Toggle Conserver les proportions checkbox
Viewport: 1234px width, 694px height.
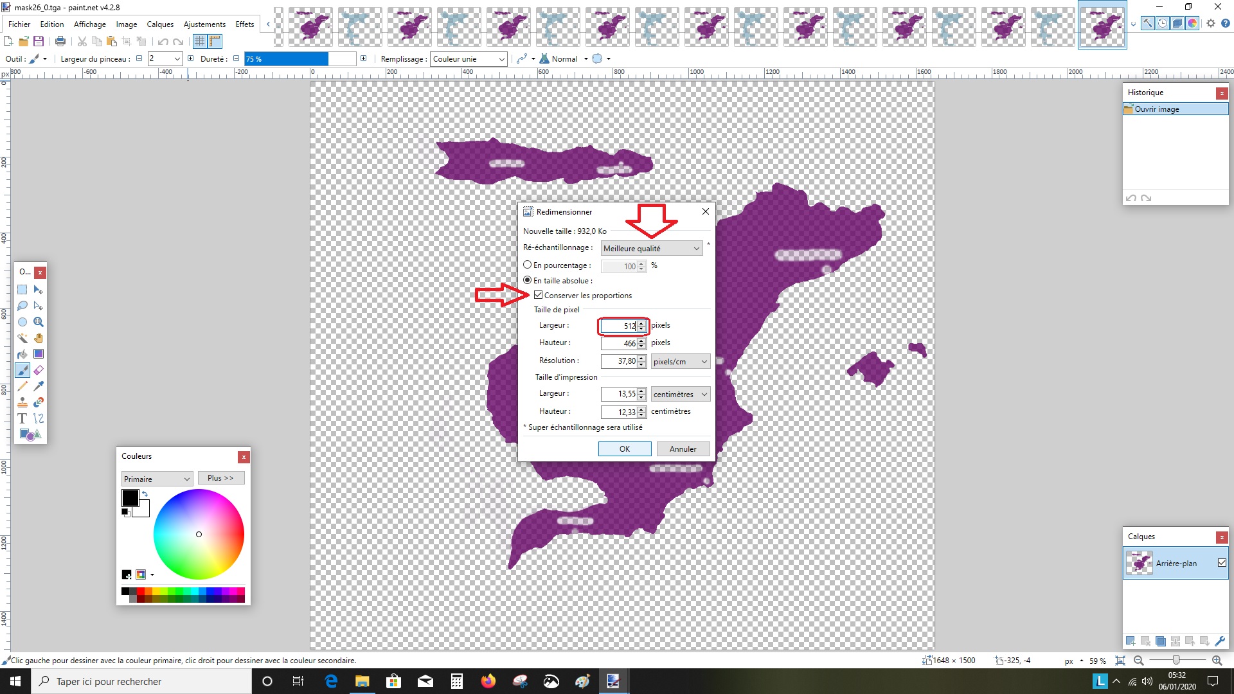coord(538,295)
